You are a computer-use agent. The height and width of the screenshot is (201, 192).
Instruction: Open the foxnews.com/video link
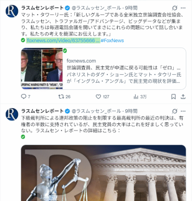(x=63, y=41)
